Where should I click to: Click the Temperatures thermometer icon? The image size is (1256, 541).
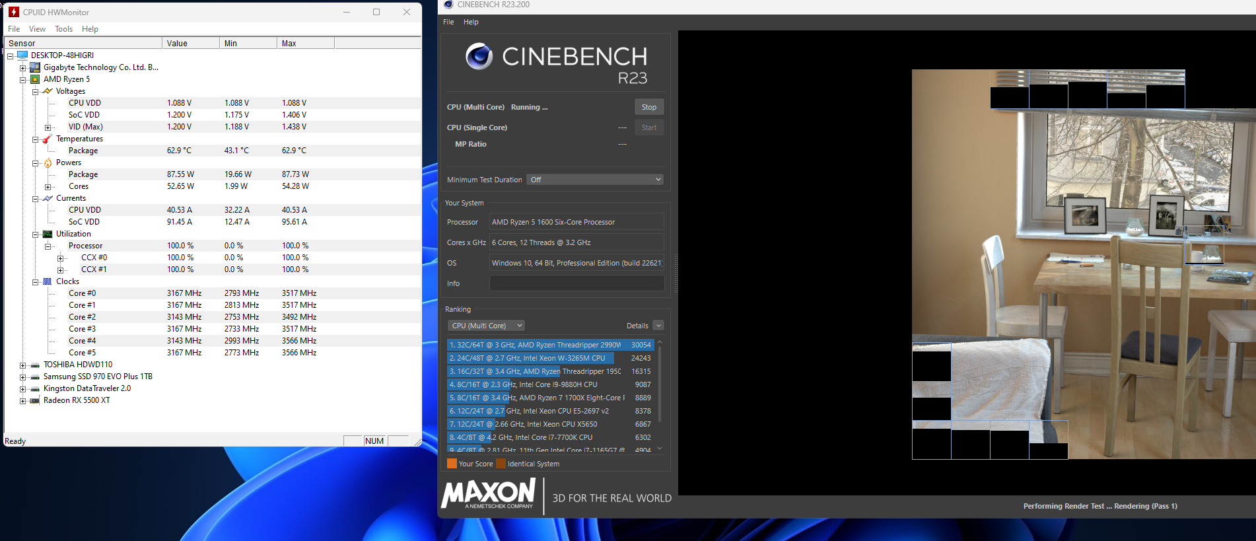[48, 139]
